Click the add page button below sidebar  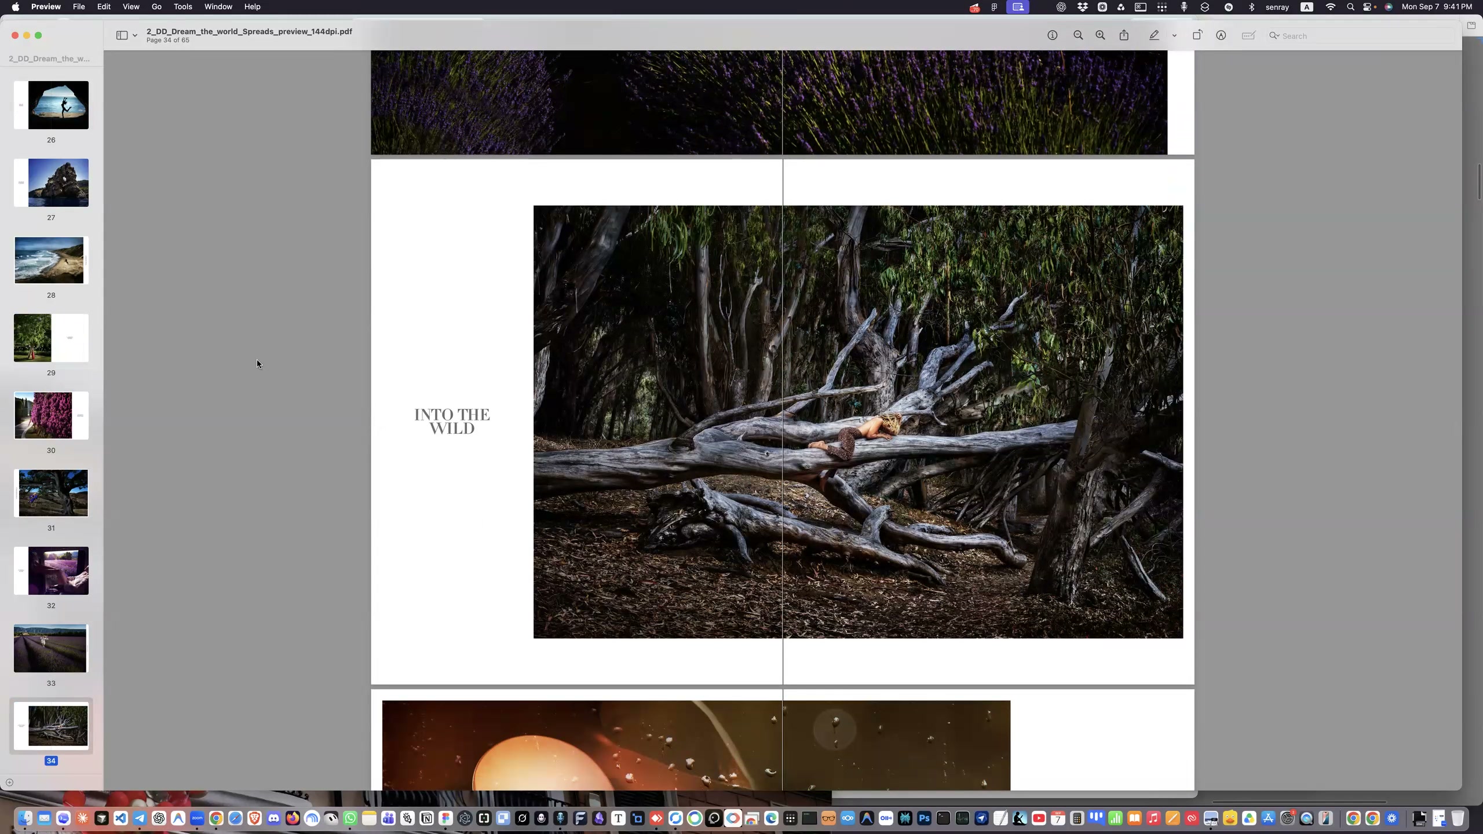9,782
